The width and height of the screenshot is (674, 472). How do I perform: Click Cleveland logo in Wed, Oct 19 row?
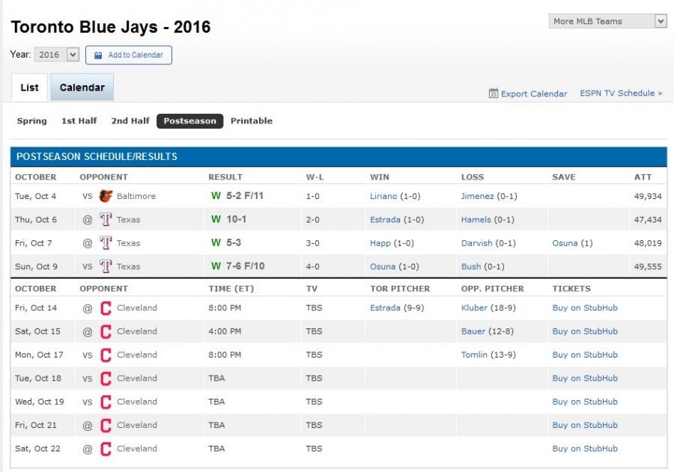(106, 402)
